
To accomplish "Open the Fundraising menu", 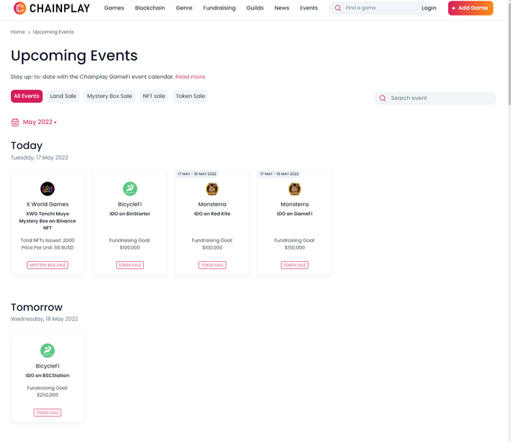I will coord(219,8).
